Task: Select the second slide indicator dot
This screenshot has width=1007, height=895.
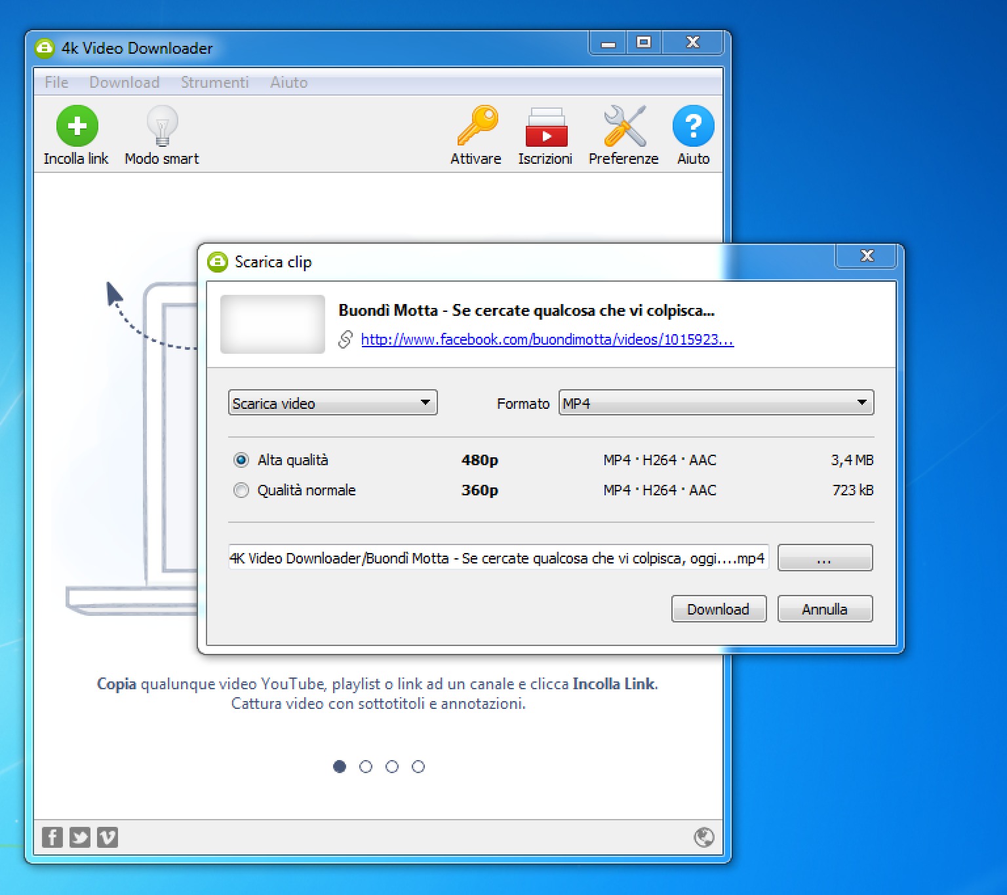Action: (x=366, y=767)
